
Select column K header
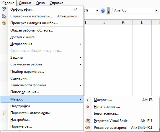(123, 22)
